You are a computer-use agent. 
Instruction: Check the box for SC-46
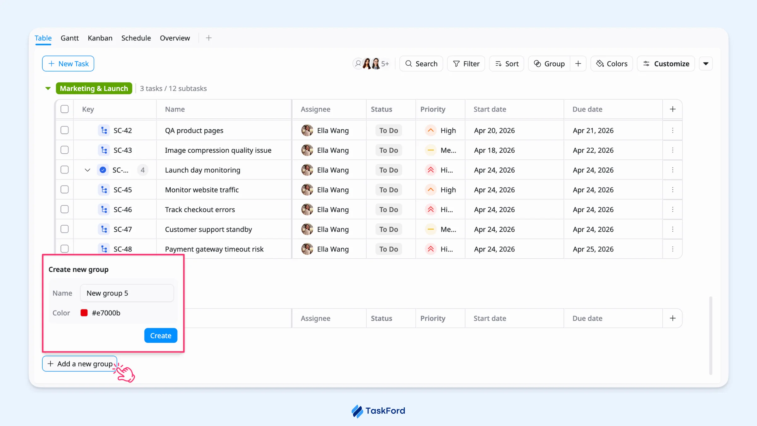click(x=65, y=209)
